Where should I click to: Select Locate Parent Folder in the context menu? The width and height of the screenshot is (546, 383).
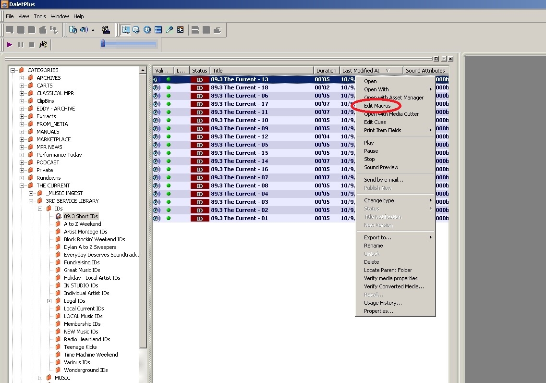[x=388, y=270]
